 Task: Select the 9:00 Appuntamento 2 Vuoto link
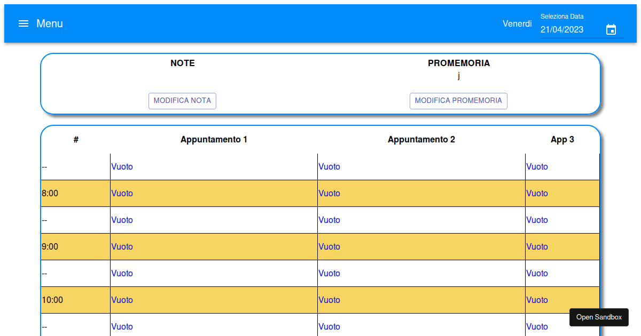[x=330, y=247]
